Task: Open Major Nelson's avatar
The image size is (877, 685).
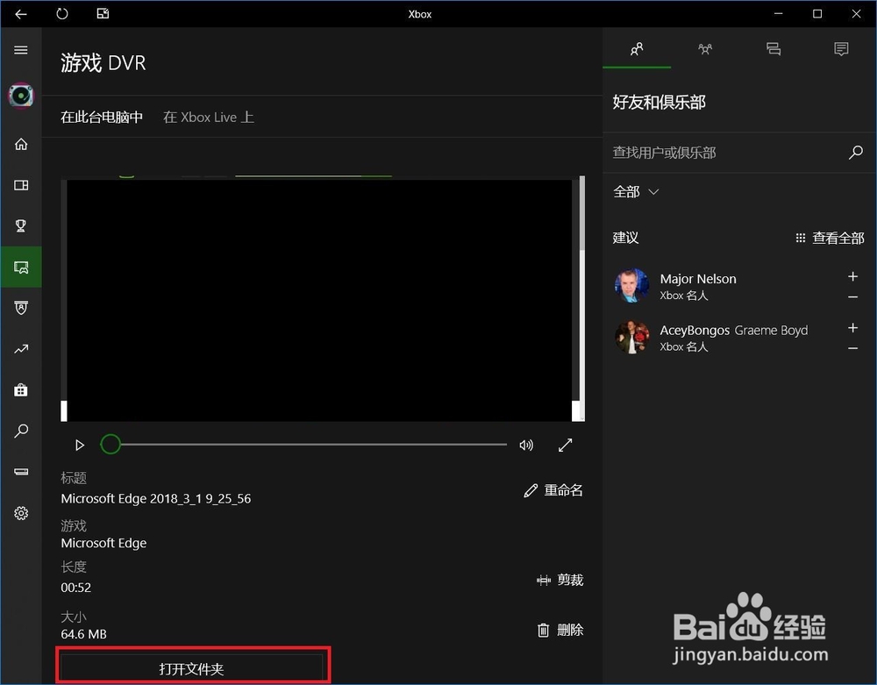Action: [x=632, y=285]
